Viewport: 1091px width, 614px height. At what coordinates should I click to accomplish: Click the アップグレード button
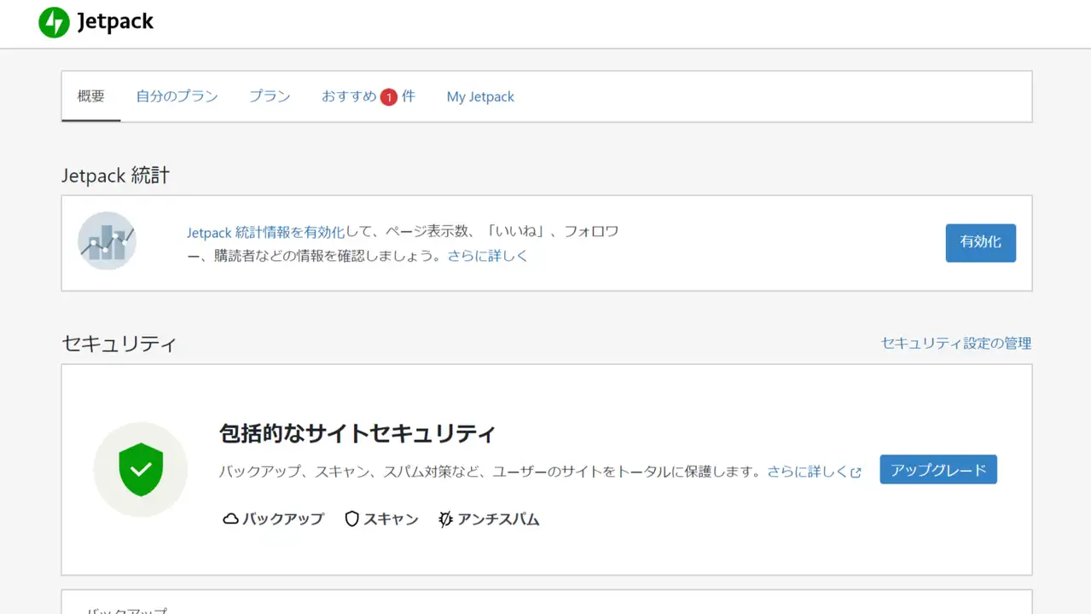coord(938,470)
